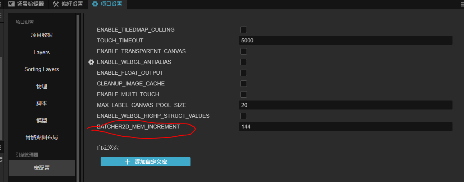Click the BATCHER2D_MEM_INCREMENT value field
The width and height of the screenshot is (464, 182).
pyautogui.click(x=345, y=127)
